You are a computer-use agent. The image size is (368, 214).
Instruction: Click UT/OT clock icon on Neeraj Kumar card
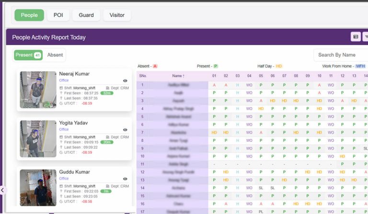pyautogui.click(x=61, y=103)
